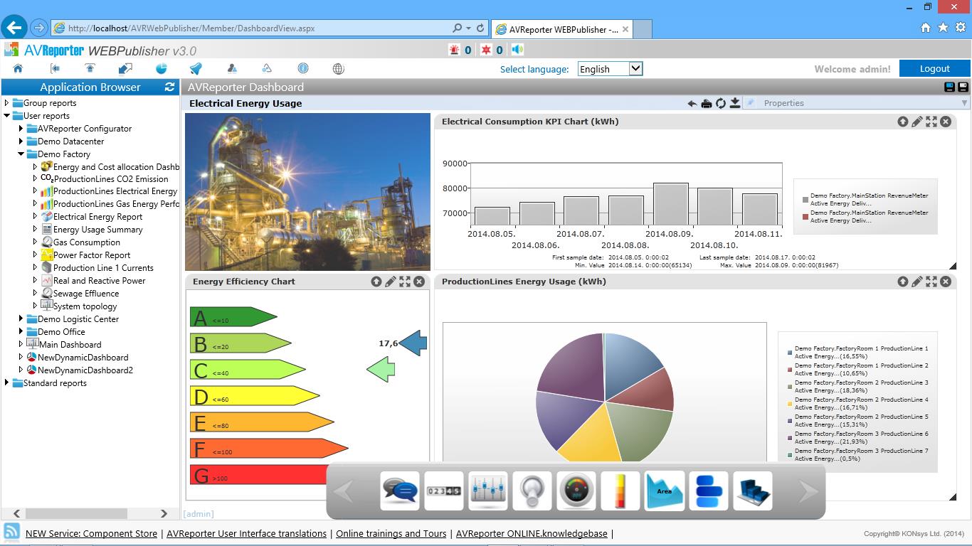
Task: Click the pie chart toolbar icon
Action: 162,69
